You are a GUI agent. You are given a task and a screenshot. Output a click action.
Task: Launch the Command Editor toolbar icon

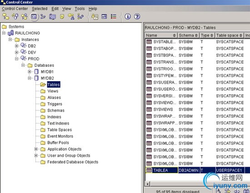pyautogui.click(x=34, y=16)
